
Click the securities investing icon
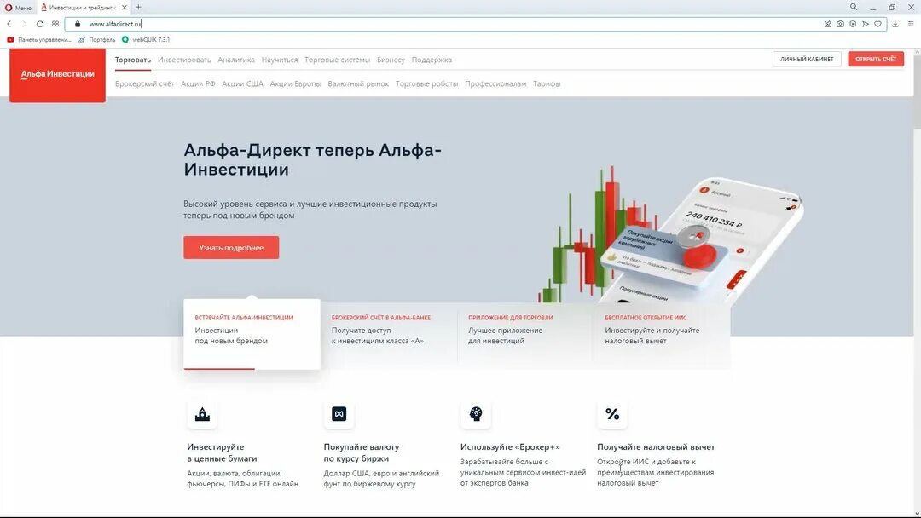[x=202, y=414]
